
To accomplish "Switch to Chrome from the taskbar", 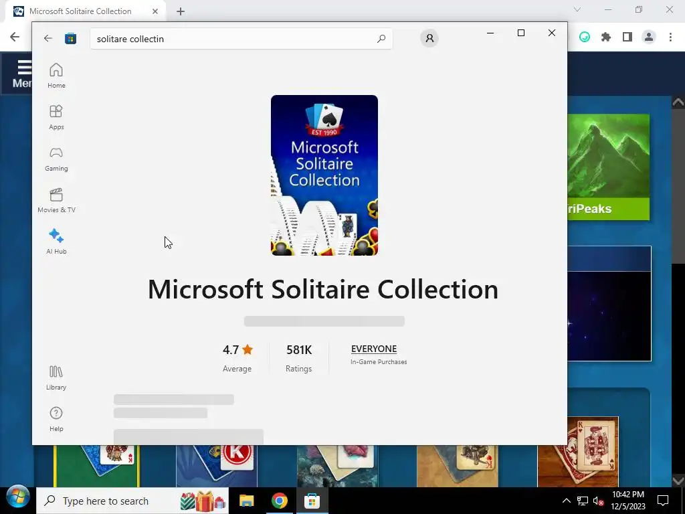I will click(x=280, y=501).
